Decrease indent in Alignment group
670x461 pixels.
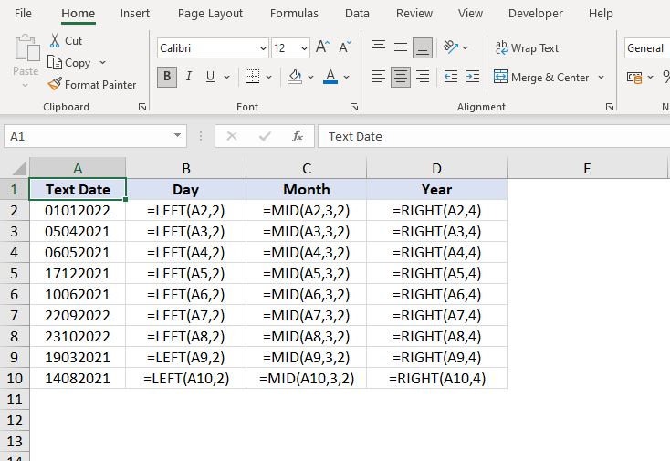[450, 77]
